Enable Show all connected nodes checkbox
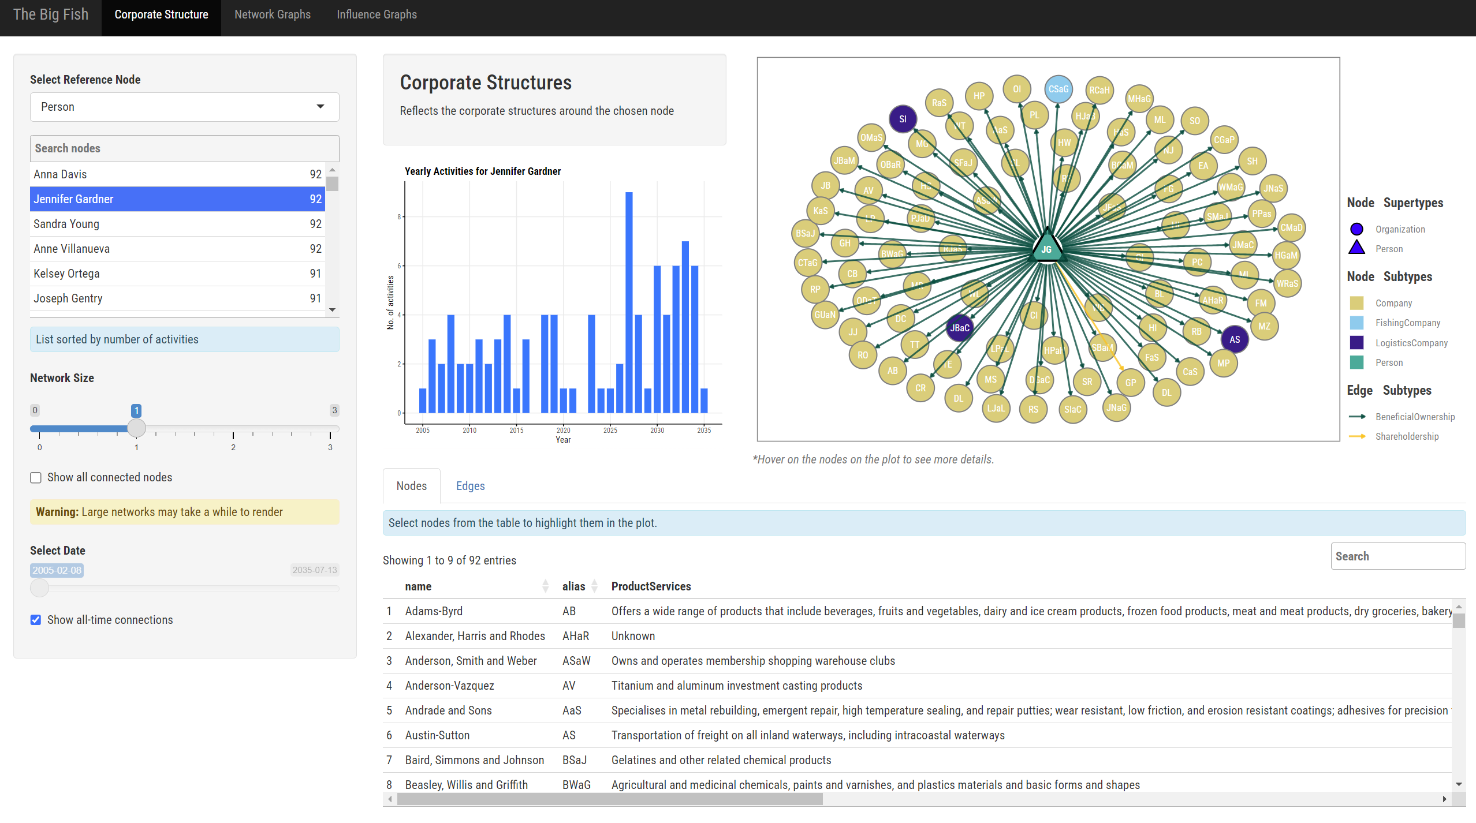 (36, 478)
